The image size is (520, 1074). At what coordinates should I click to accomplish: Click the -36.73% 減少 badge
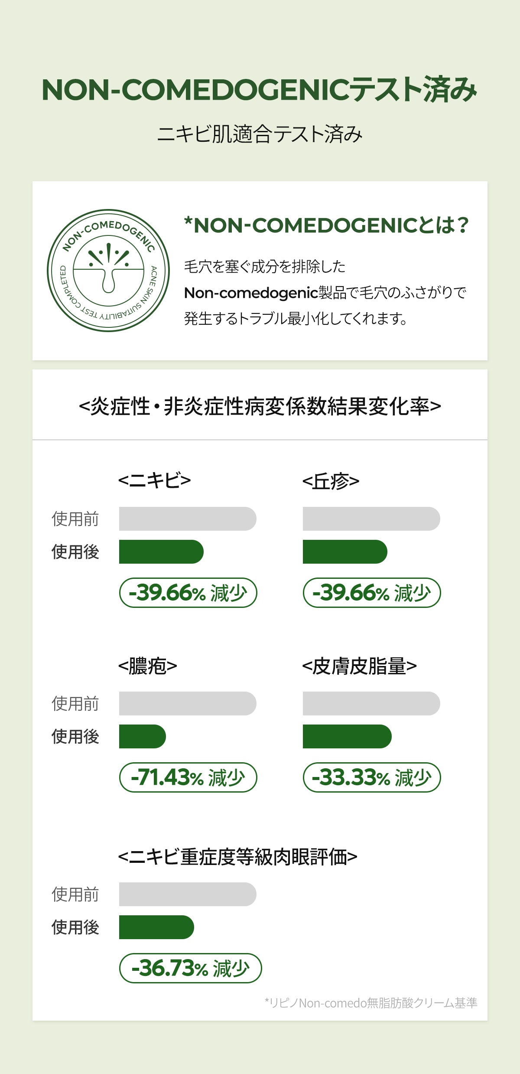point(190,968)
